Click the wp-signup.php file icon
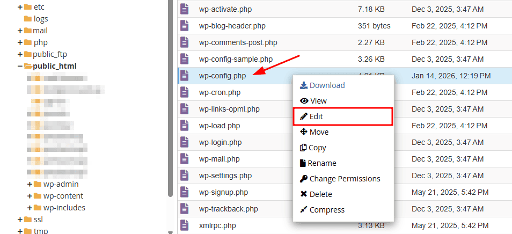The width and height of the screenshot is (512, 234). click(x=185, y=192)
